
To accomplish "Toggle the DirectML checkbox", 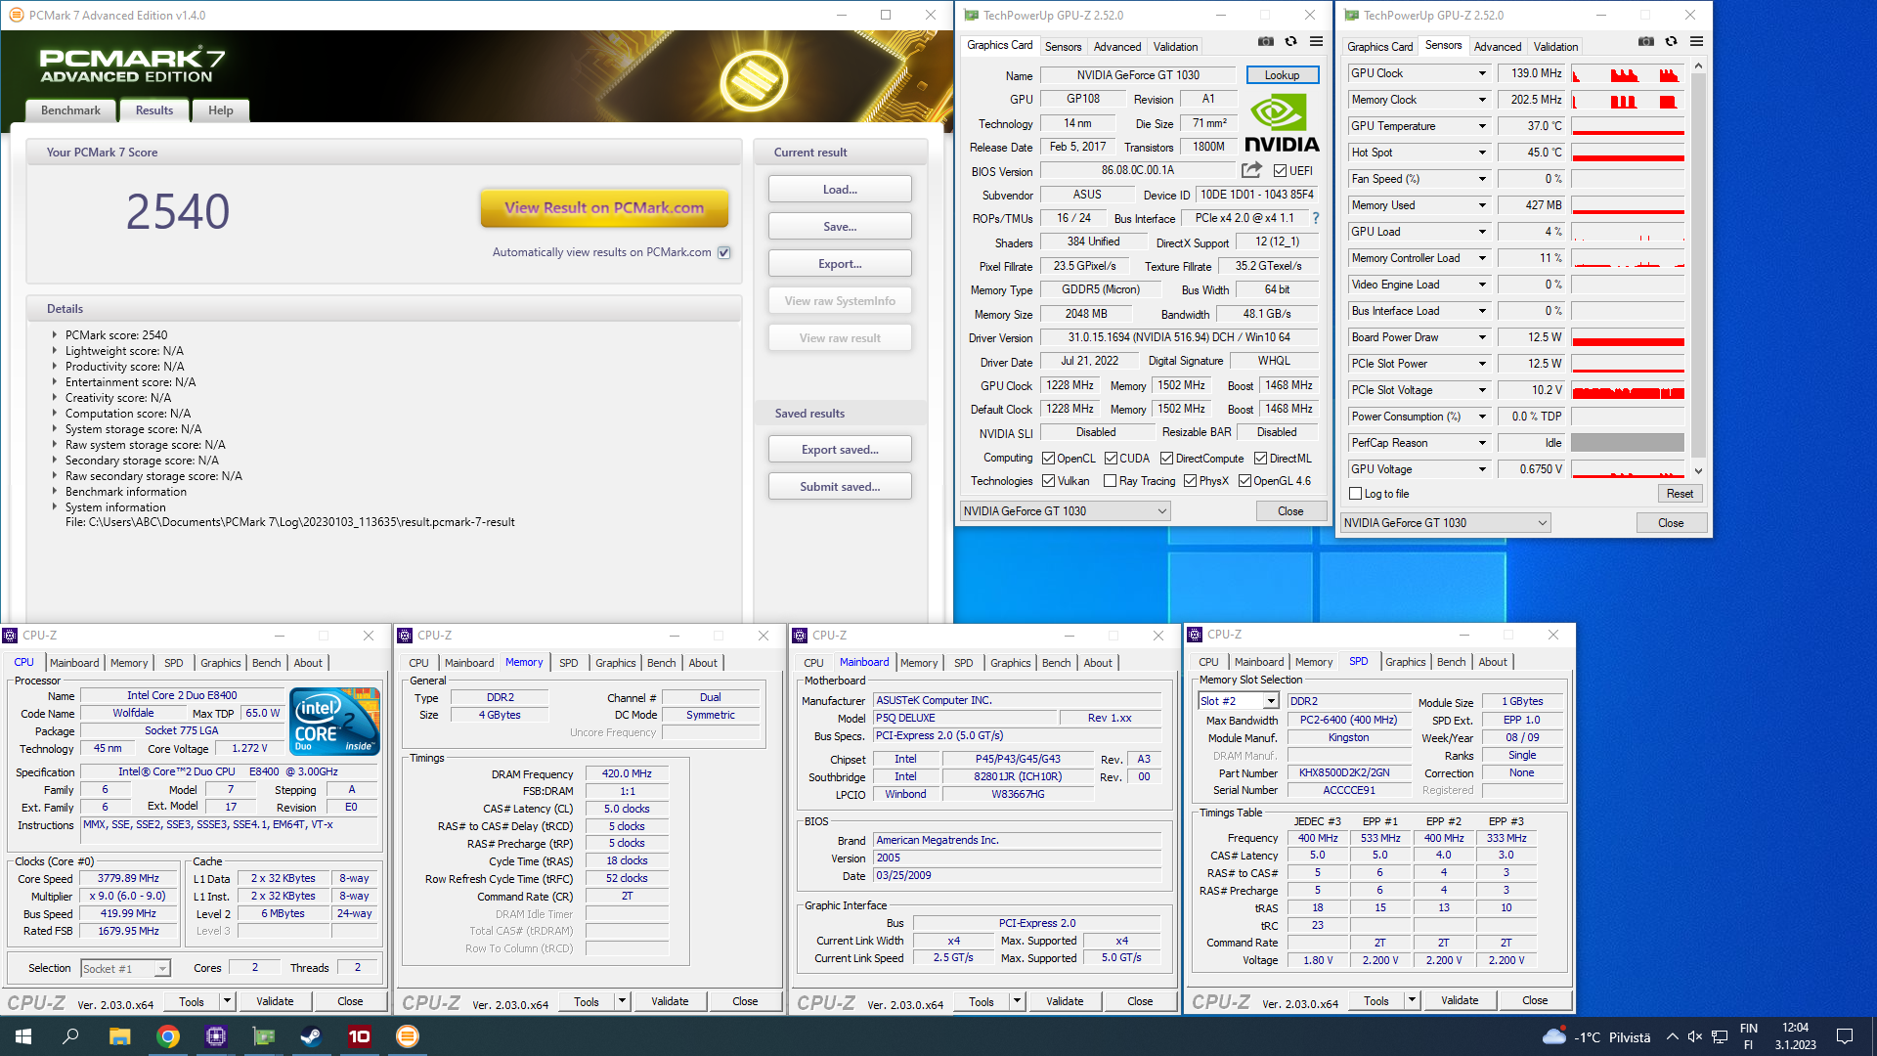I will point(1261,459).
